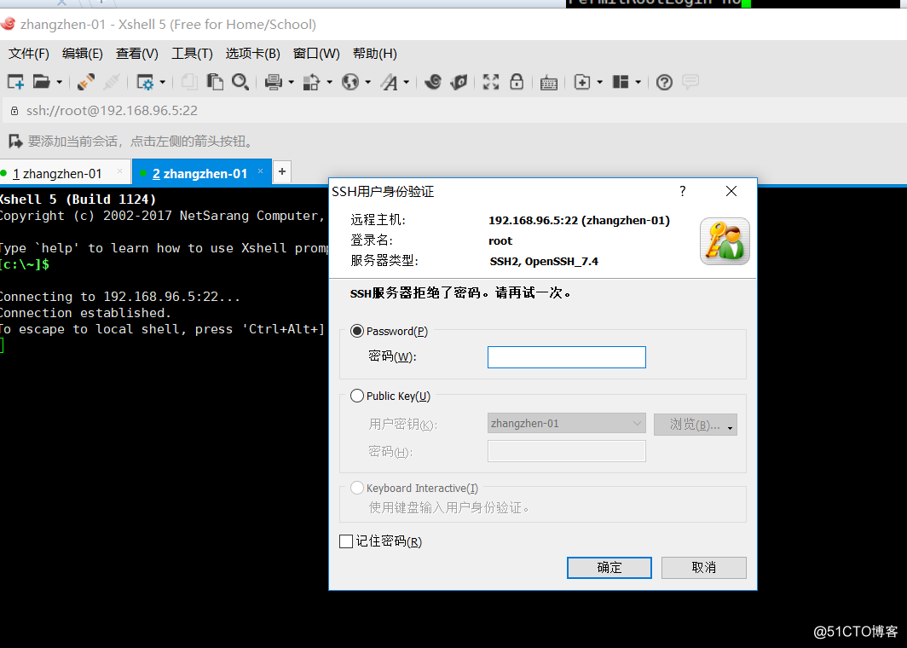
Task: Select the 2 zhangzhen-01 tab
Action: point(200,174)
